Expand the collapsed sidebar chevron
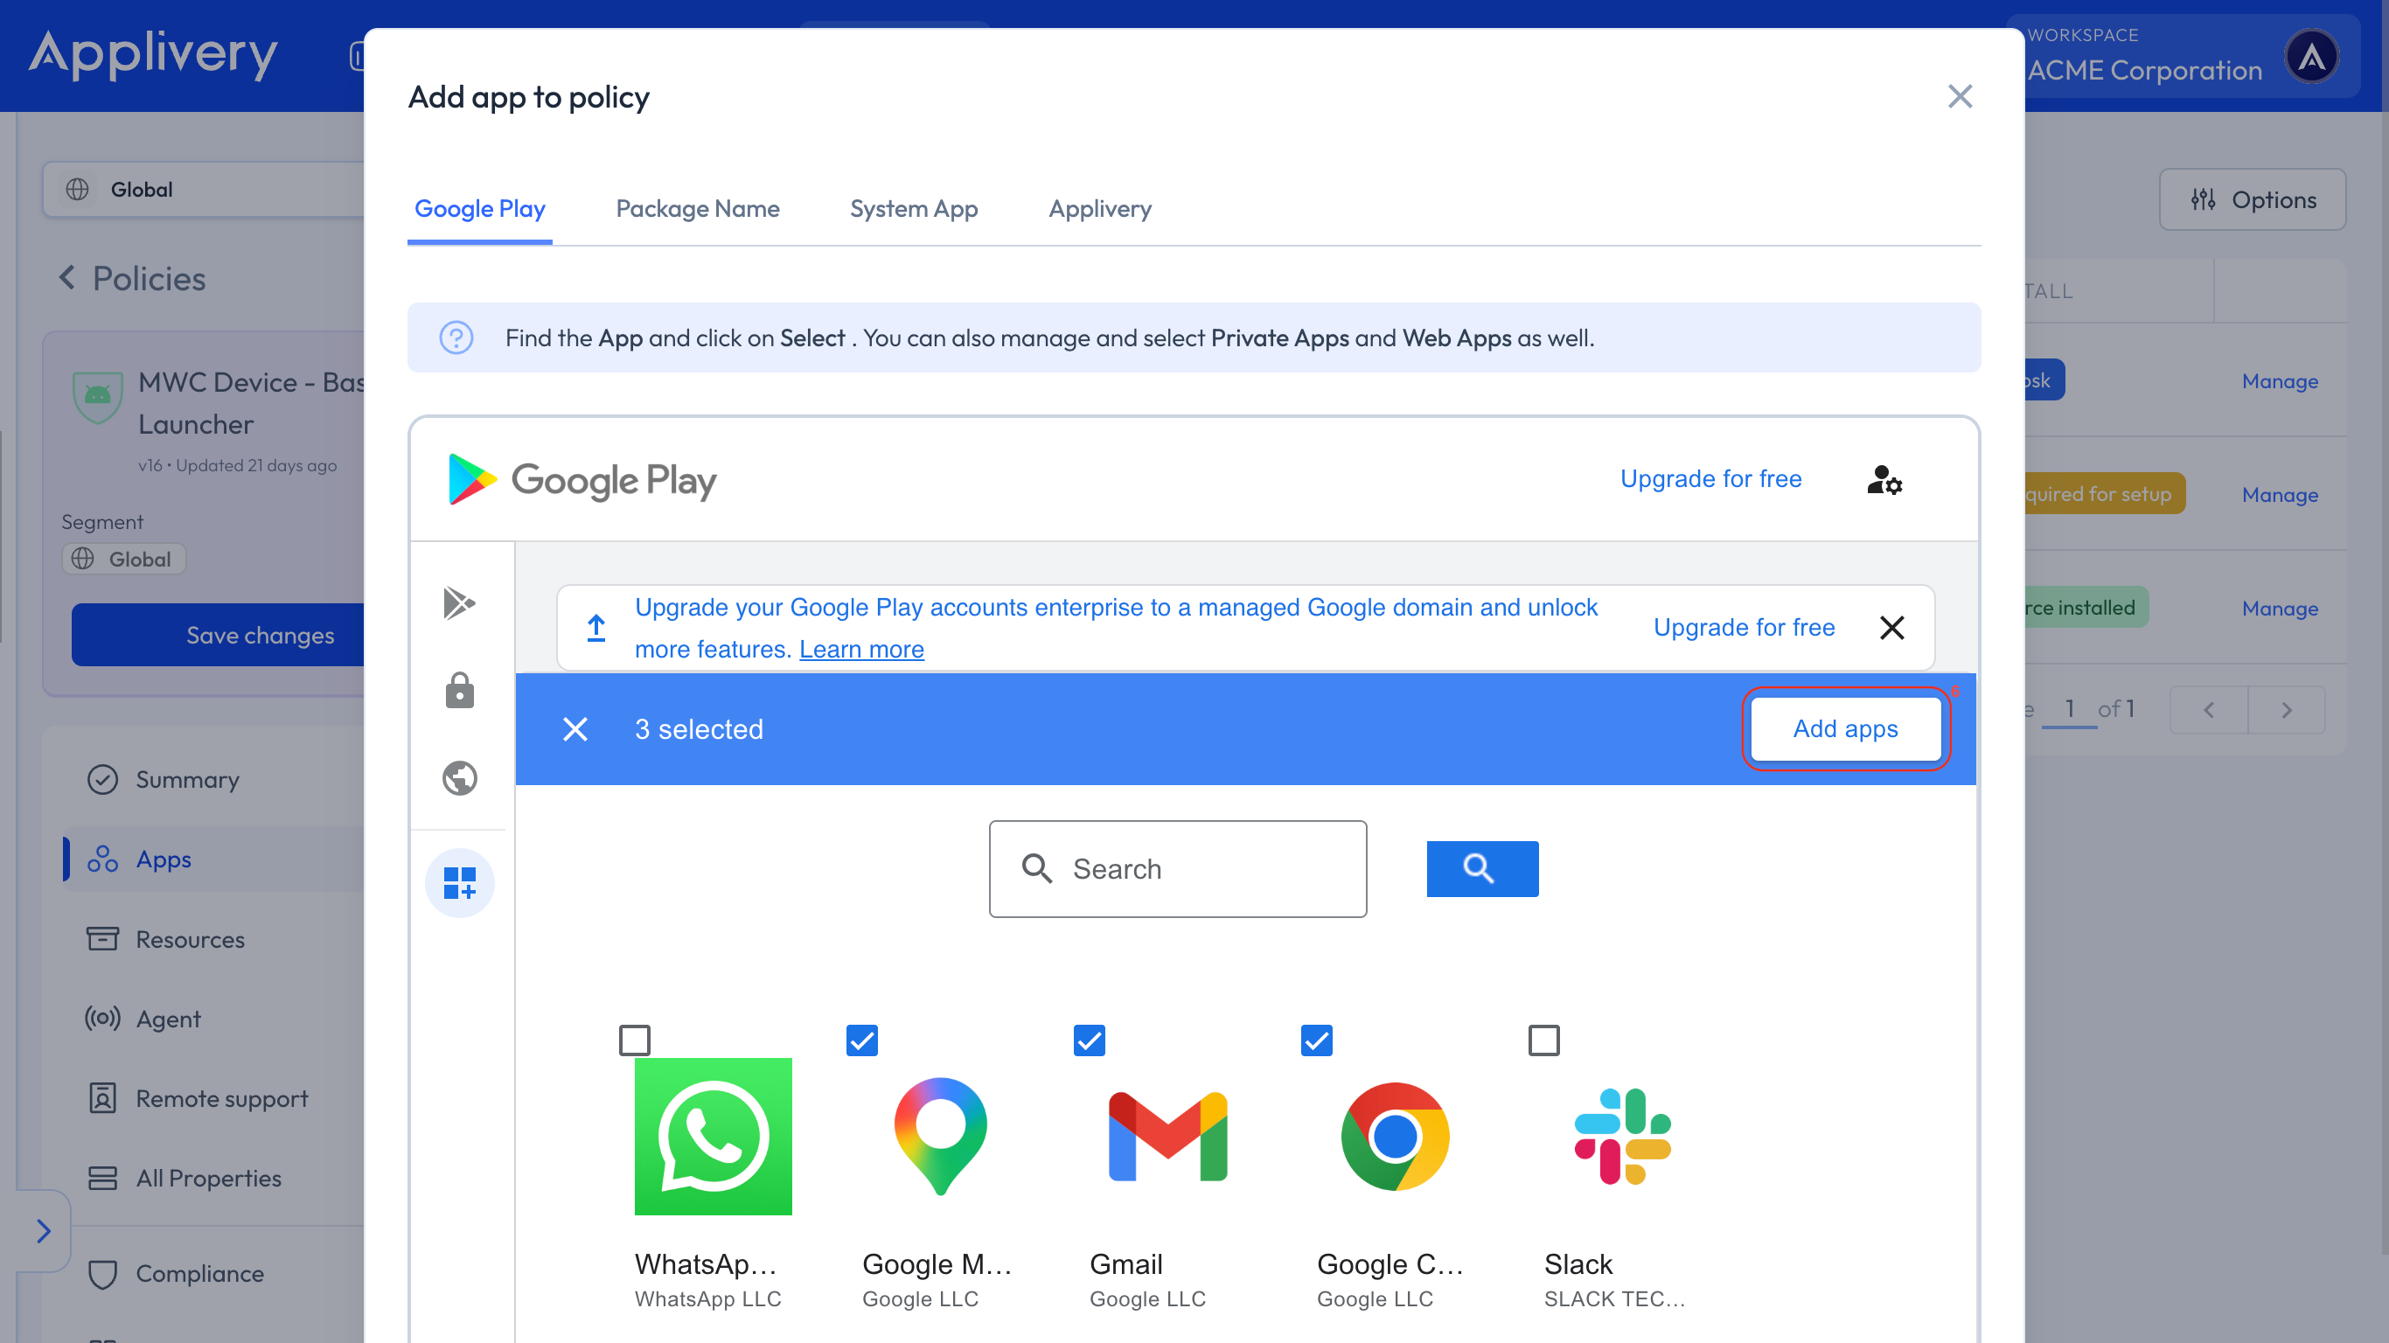Screen dimensions: 2389x1343 click(43, 1230)
